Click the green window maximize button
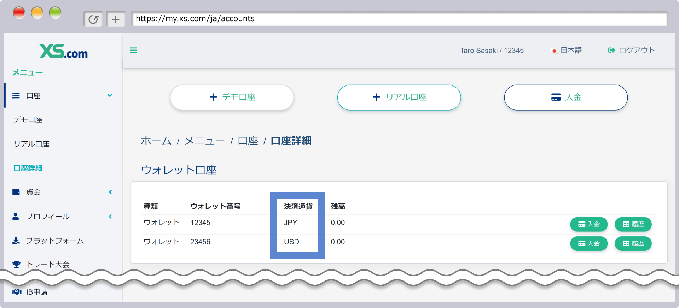 (x=55, y=13)
